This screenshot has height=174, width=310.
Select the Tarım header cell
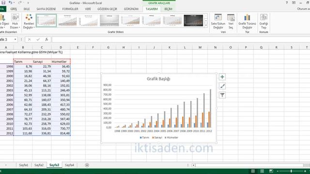click(x=23, y=61)
